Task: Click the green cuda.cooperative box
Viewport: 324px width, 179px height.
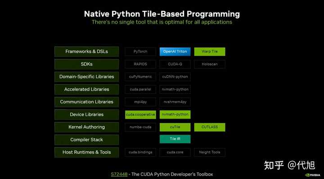Action: pyautogui.click(x=140, y=115)
